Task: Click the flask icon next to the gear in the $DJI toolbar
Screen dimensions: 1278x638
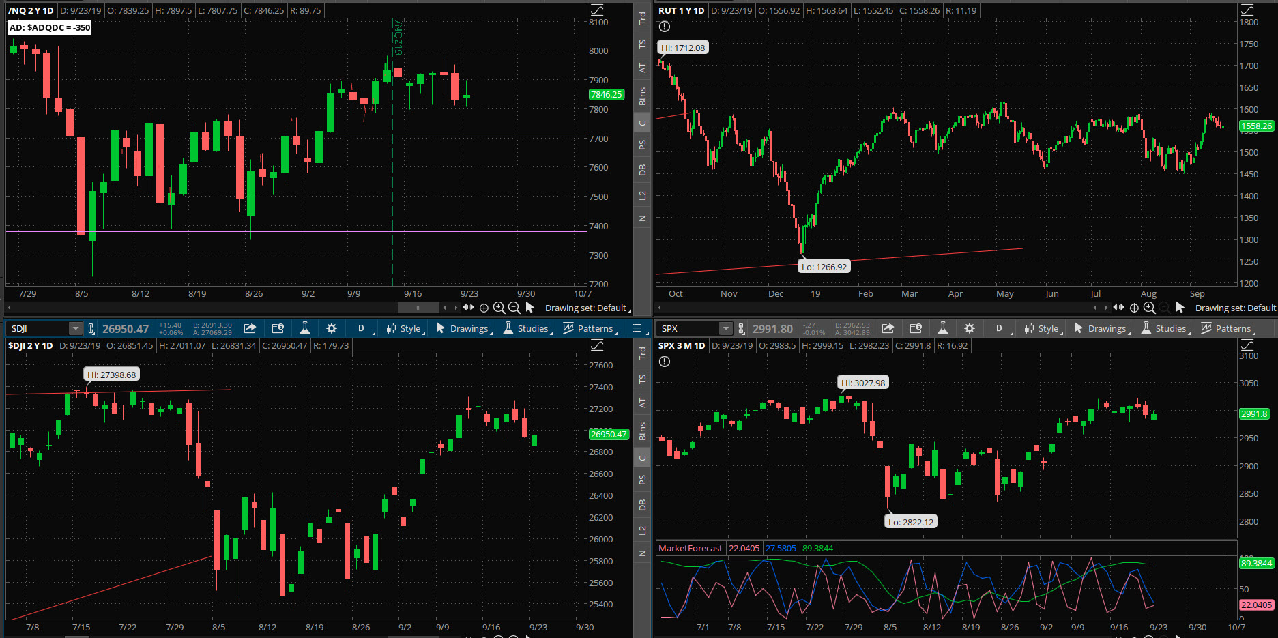Action: pyautogui.click(x=305, y=328)
